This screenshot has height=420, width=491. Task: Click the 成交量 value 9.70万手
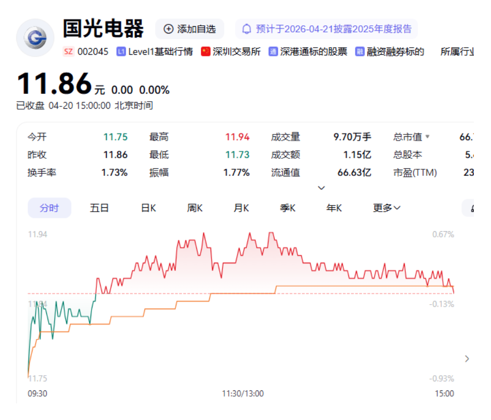click(x=352, y=137)
